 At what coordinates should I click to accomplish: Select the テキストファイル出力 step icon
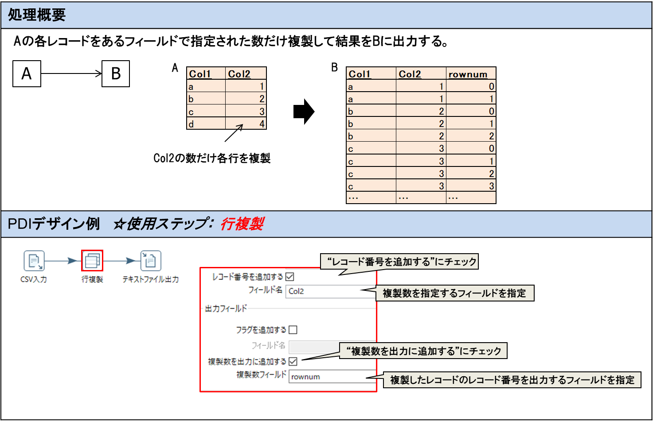coord(151,261)
